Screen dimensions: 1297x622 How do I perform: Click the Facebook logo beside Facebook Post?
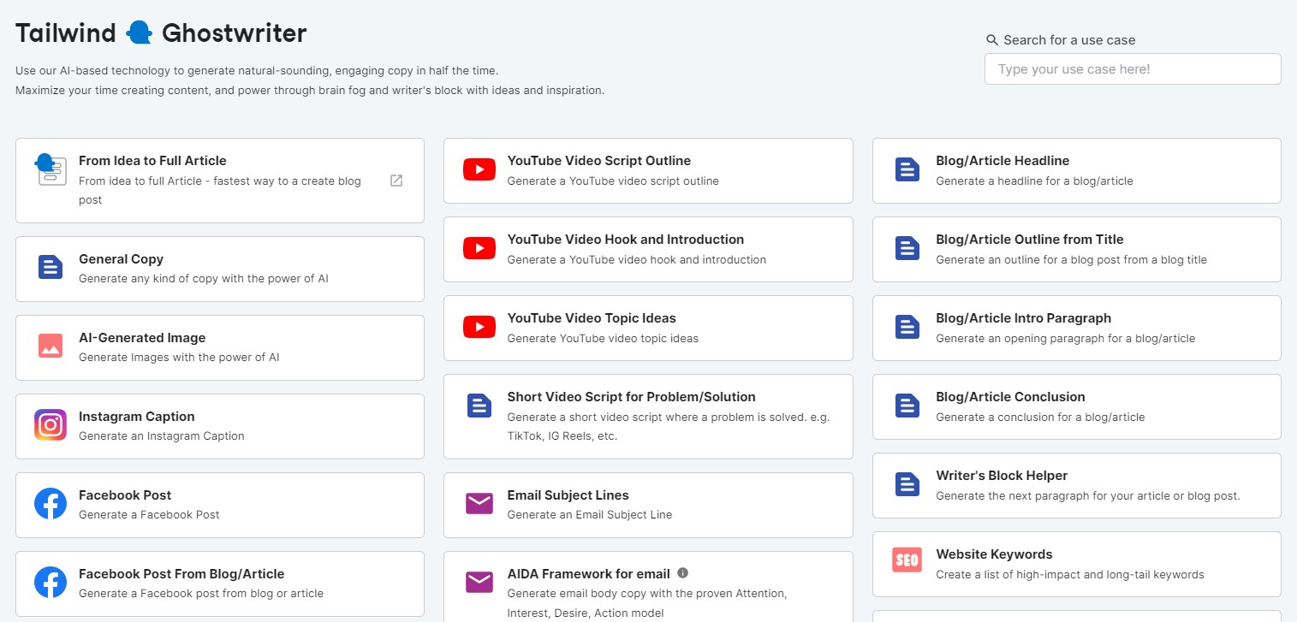tap(51, 503)
